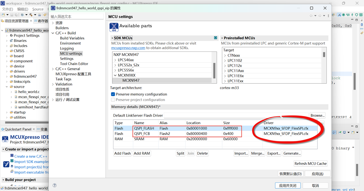Collapse the source folder in project tree
The image size is (364, 191).
pos(7,87)
